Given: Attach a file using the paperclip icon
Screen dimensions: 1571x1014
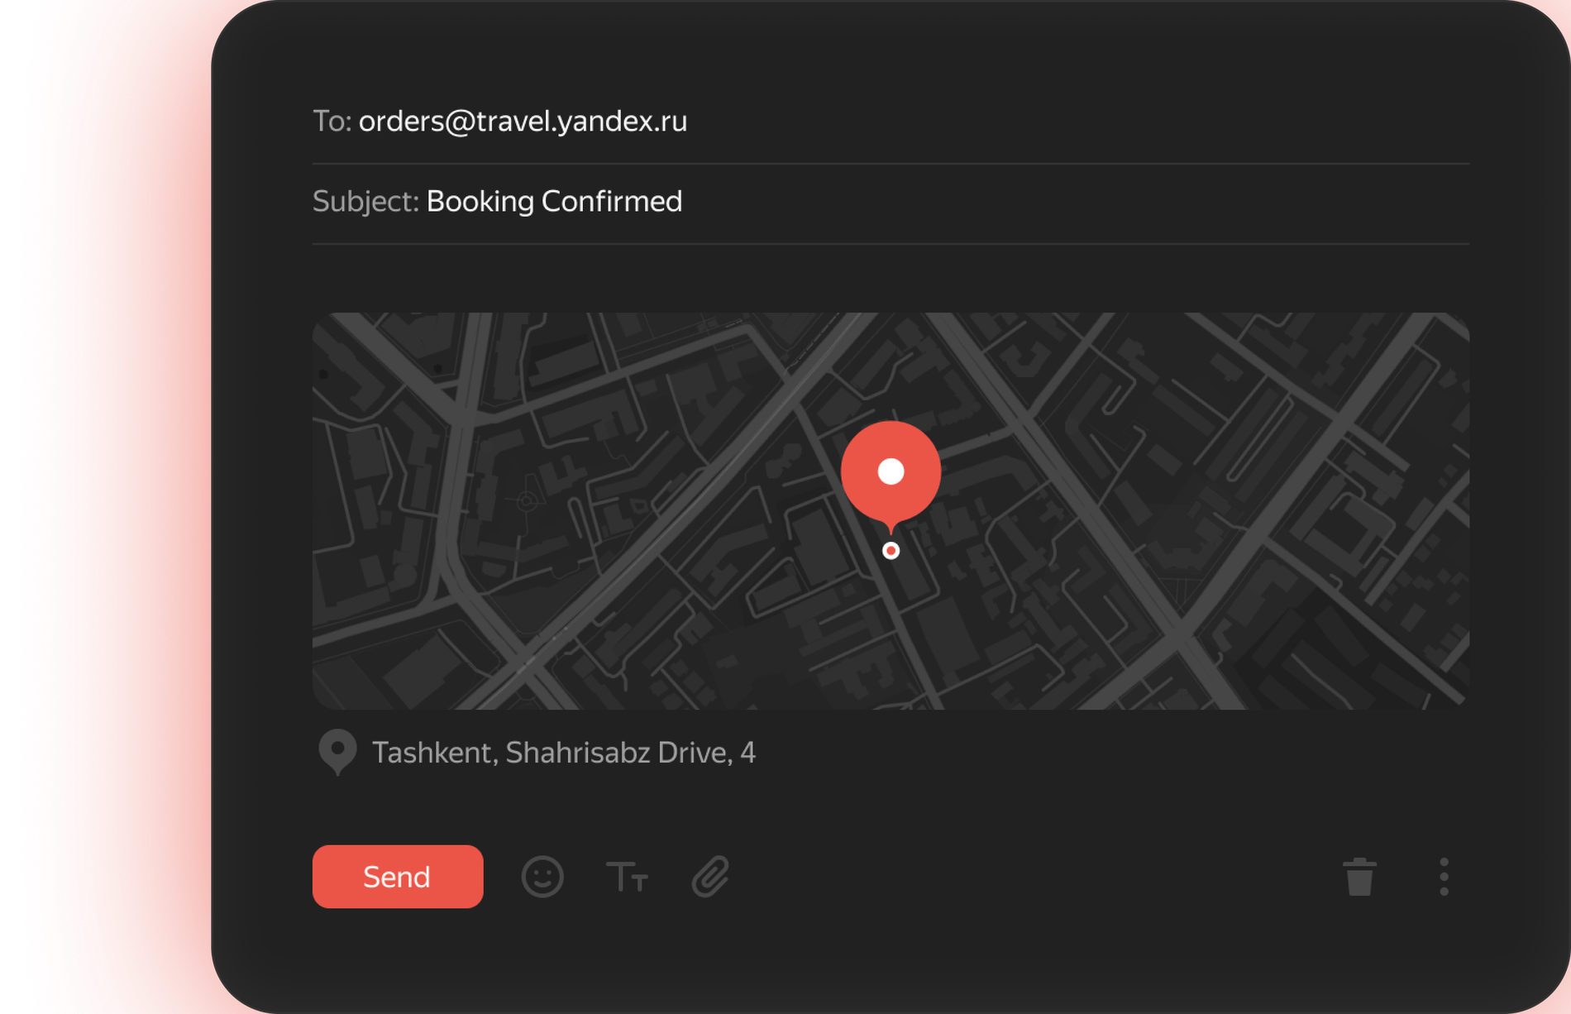Looking at the screenshot, I should [x=709, y=877].
